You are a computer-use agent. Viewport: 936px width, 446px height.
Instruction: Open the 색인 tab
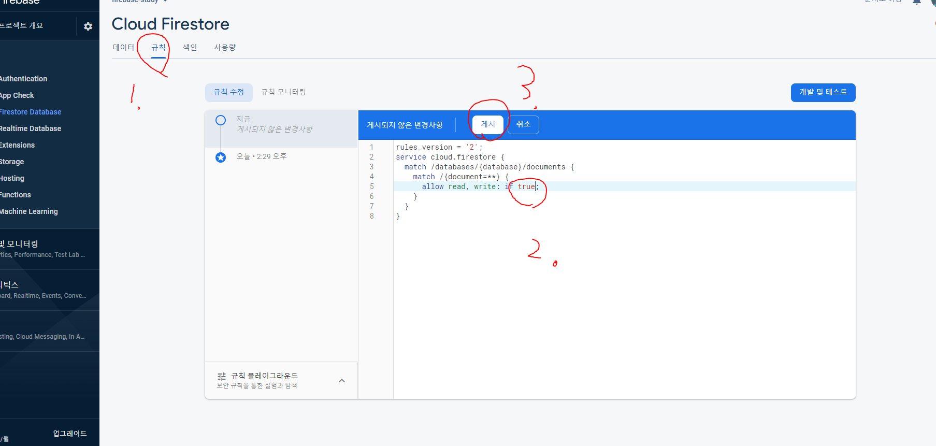pos(190,47)
